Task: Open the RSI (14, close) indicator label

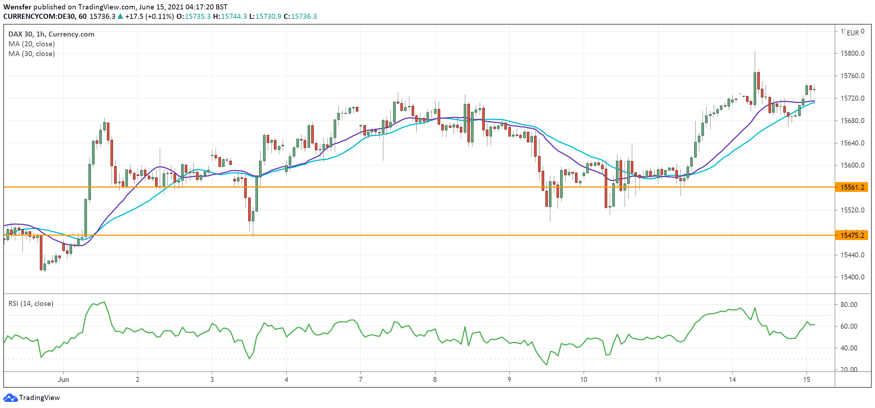Action: (31, 303)
